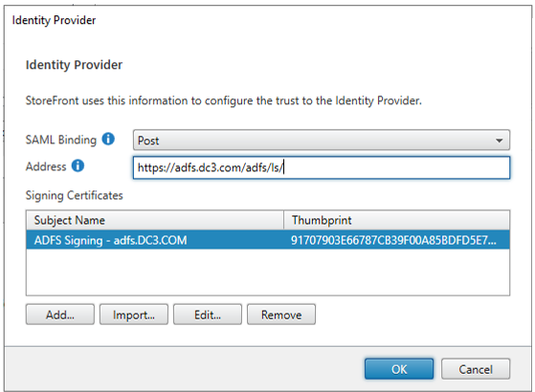This screenshot has width=535, height=392.
Task: Open the Edit... certificate dialog
Action: tap(208, 315)
